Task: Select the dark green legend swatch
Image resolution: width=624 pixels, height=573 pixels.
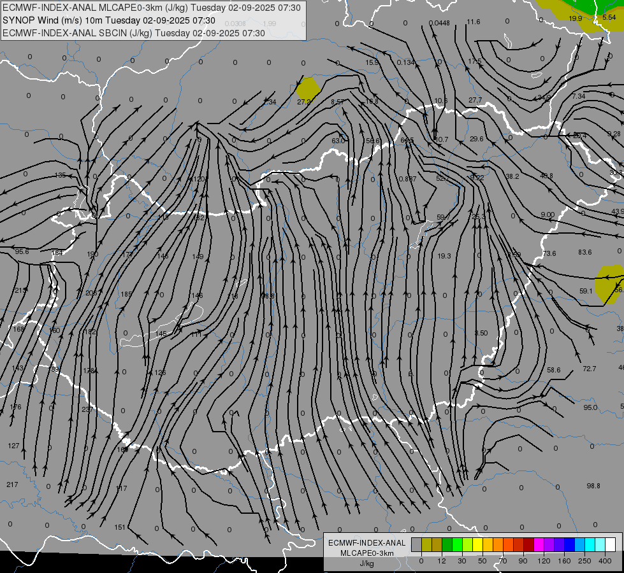Action: (x=447, y=544)
